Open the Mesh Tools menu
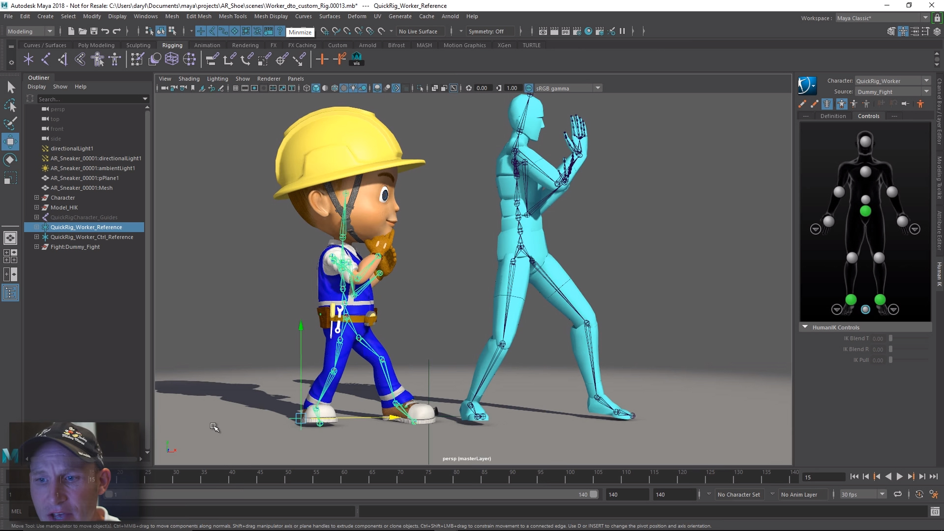 tap(233, 16)
